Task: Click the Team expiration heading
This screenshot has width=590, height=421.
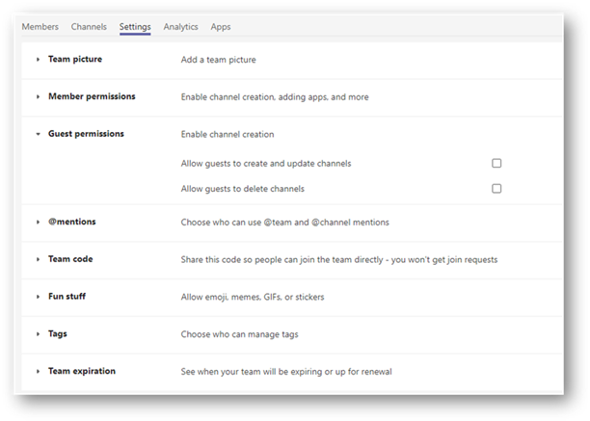Action: 82,371
